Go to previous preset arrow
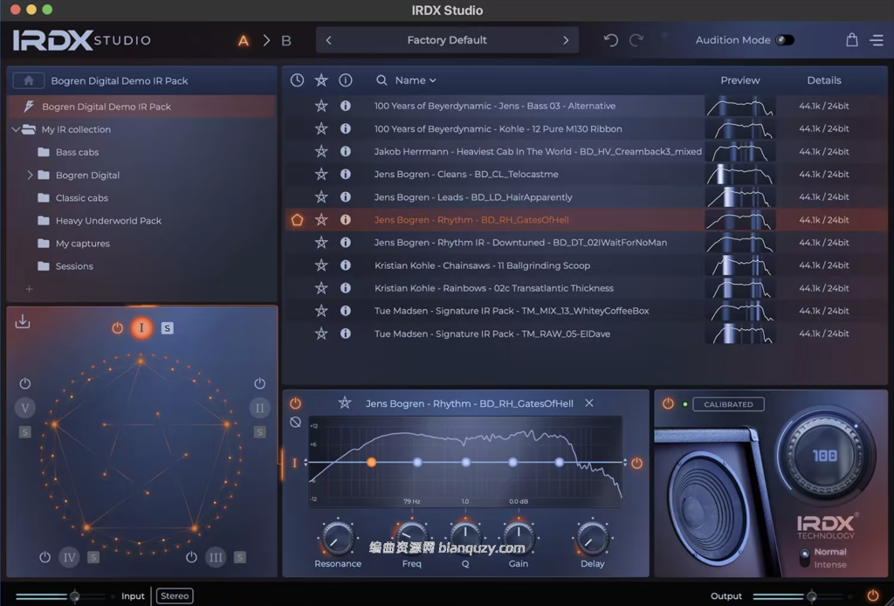This screenshot has height=606, width=894. point(328,40)
